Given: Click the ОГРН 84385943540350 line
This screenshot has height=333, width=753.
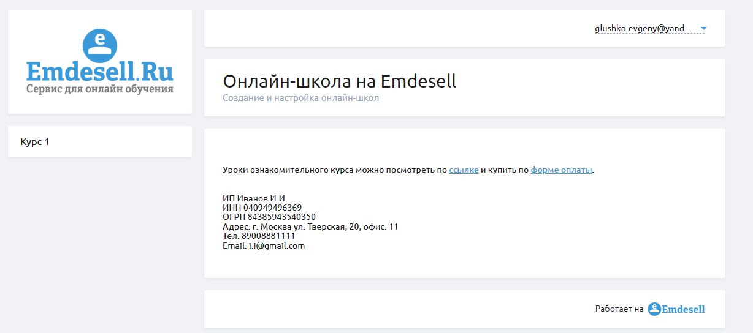Looking at the screenshot, I should 269,217.
